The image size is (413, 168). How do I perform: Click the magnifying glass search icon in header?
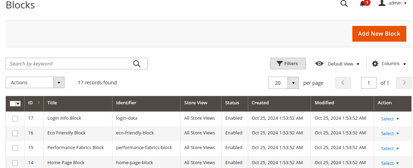coord(344,4)
